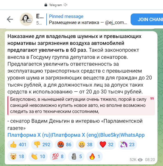The width and height of the screenshot is (163, 166).
Task: Open the Платформа X (ru) link
Action: pos(29,135)
